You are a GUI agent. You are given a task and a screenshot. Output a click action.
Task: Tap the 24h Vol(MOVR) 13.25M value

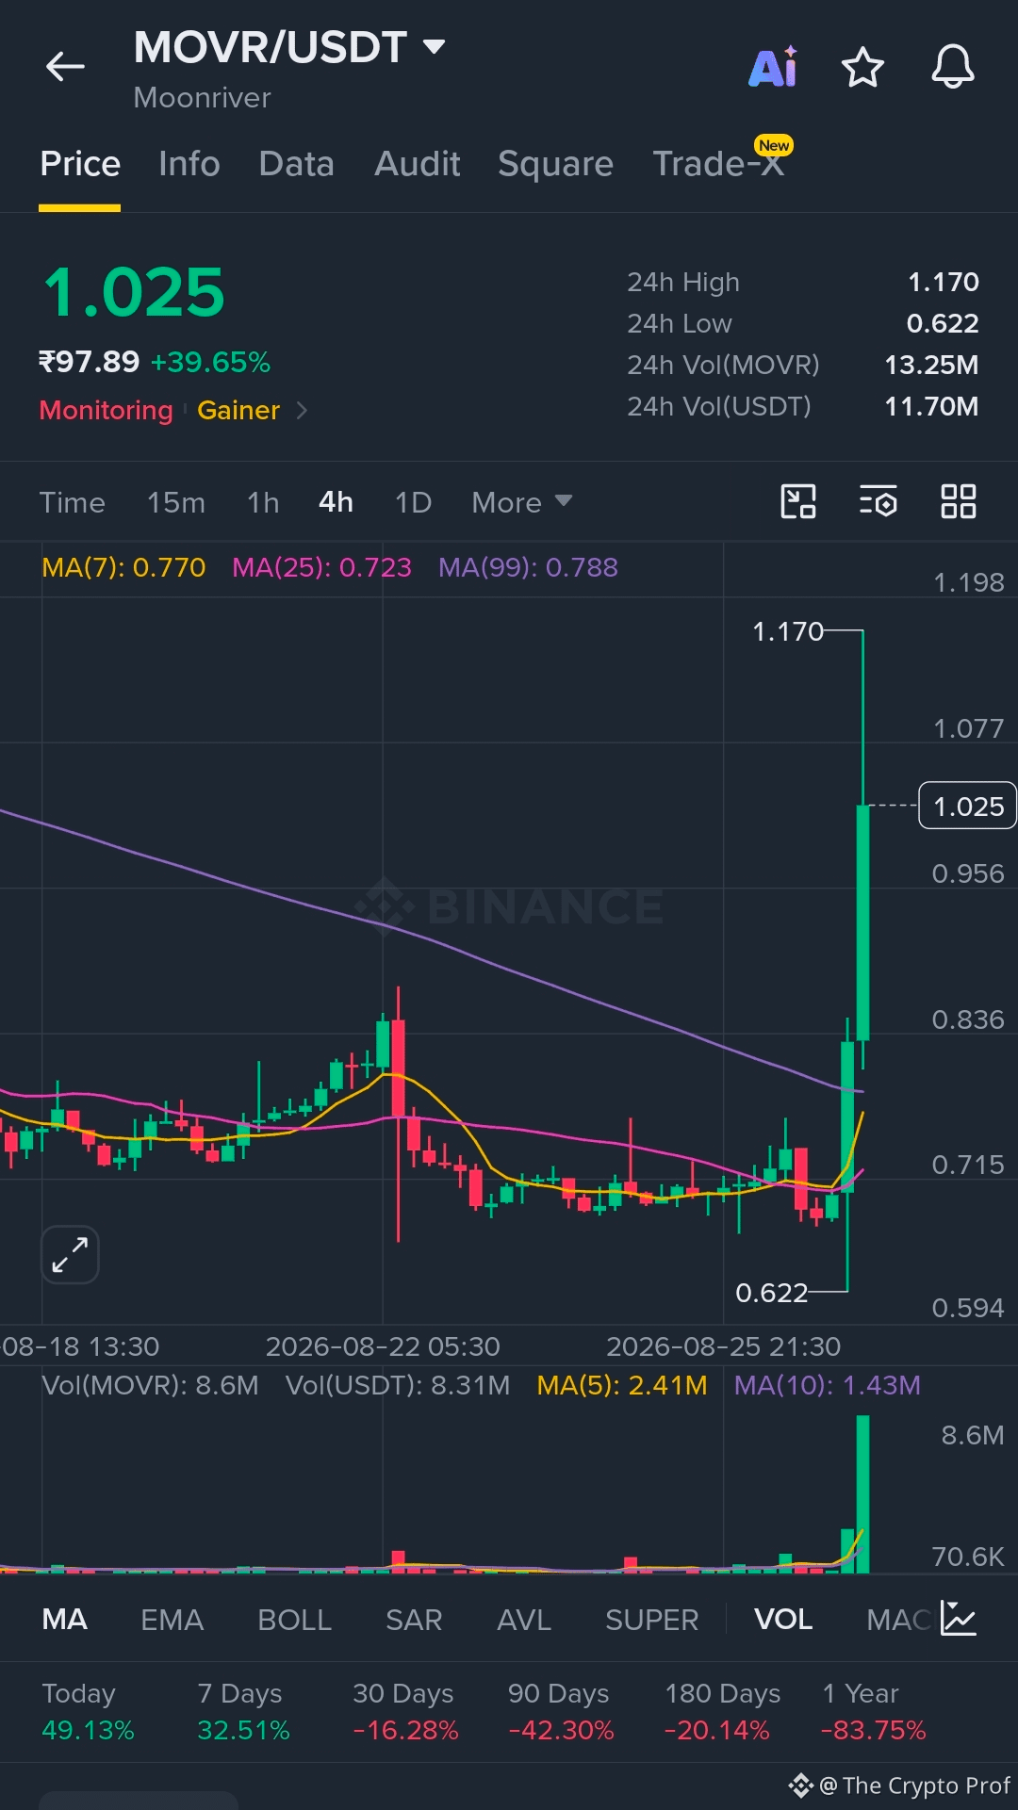click(x=931, y=365)
